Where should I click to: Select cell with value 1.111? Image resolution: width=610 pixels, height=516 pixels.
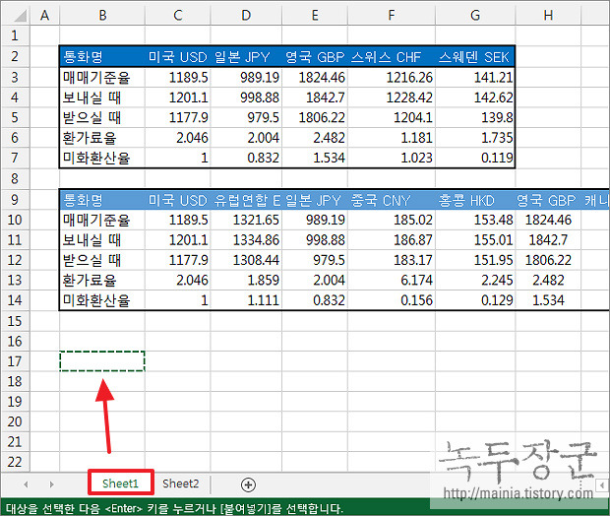pyautogui.click(x=246, y=300)
